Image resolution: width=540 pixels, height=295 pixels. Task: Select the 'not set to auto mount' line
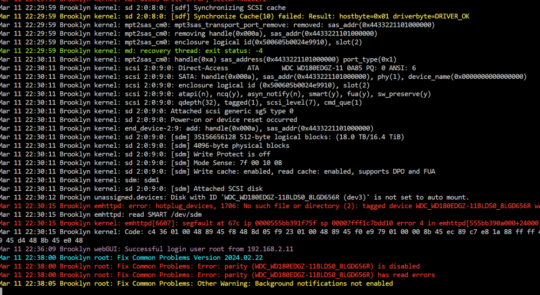click(x=234, y=197)
